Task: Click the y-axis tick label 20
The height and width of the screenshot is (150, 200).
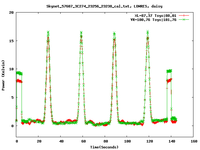Action: coord(11,12)
